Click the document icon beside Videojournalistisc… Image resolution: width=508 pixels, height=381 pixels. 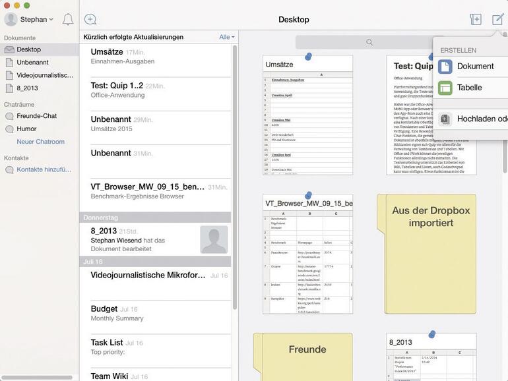click(x=9, y=75)
